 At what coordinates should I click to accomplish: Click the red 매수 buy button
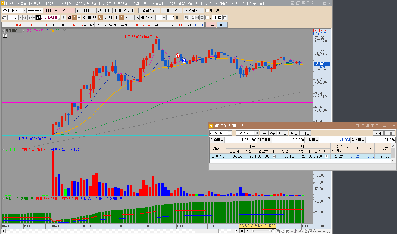pos(210,25)
